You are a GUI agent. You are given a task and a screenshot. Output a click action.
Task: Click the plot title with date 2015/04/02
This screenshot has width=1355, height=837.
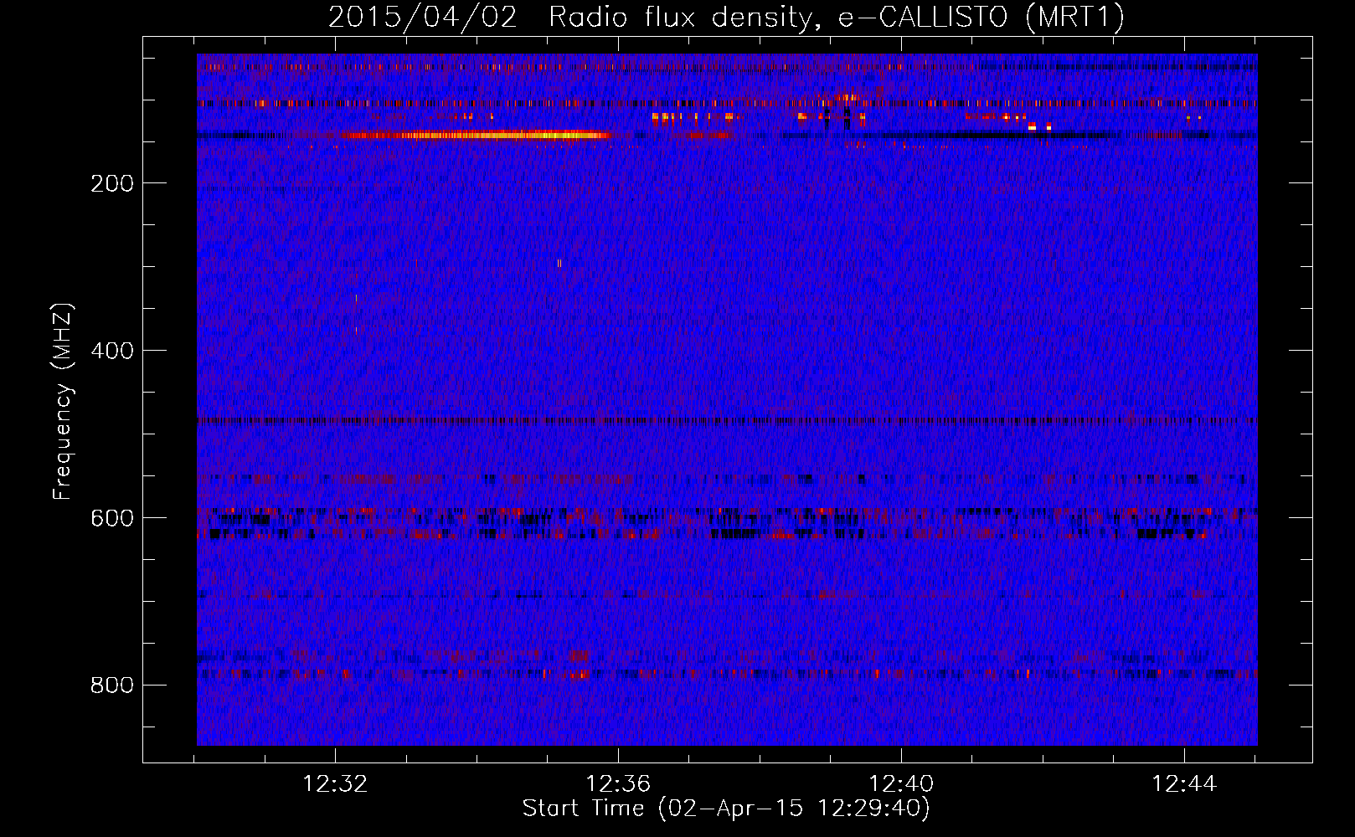tap(726, 17)
